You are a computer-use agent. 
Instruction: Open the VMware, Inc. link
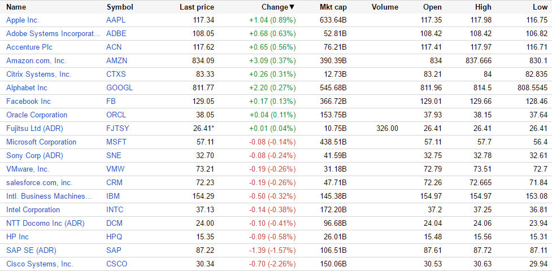tap(28, 169)
